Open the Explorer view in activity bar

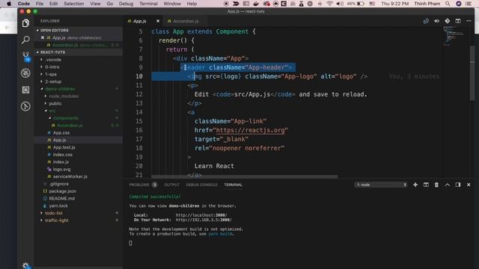25,23
